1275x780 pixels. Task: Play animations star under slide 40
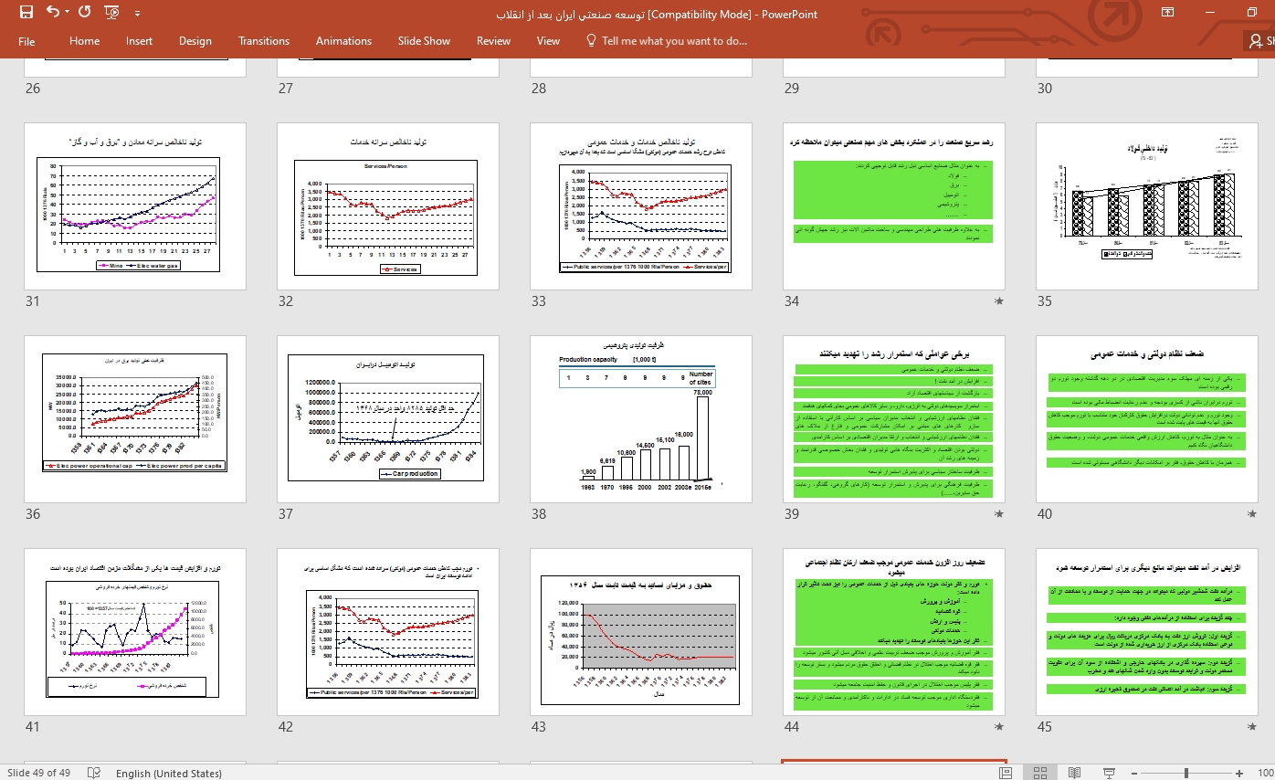tap(1251, 514)
